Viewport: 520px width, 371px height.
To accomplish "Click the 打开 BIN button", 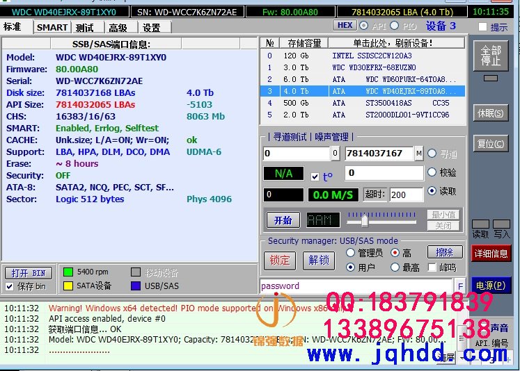I will pos(29,273).
